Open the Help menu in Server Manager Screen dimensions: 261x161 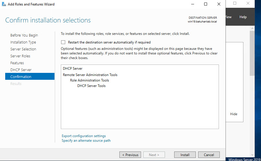tap(243, 17)
